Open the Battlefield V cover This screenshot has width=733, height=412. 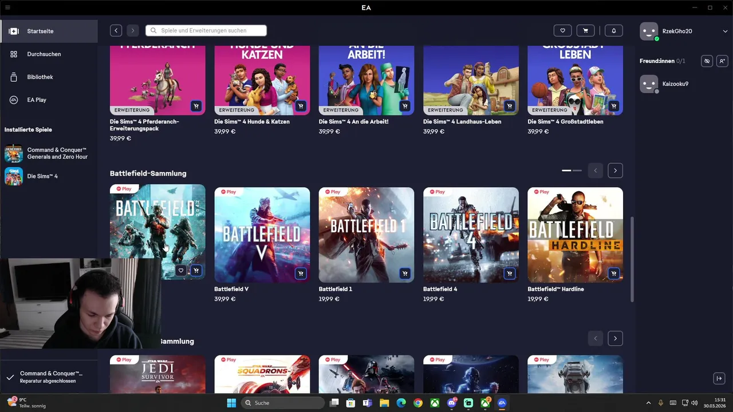pyautogui.click(x=262, y=235)
